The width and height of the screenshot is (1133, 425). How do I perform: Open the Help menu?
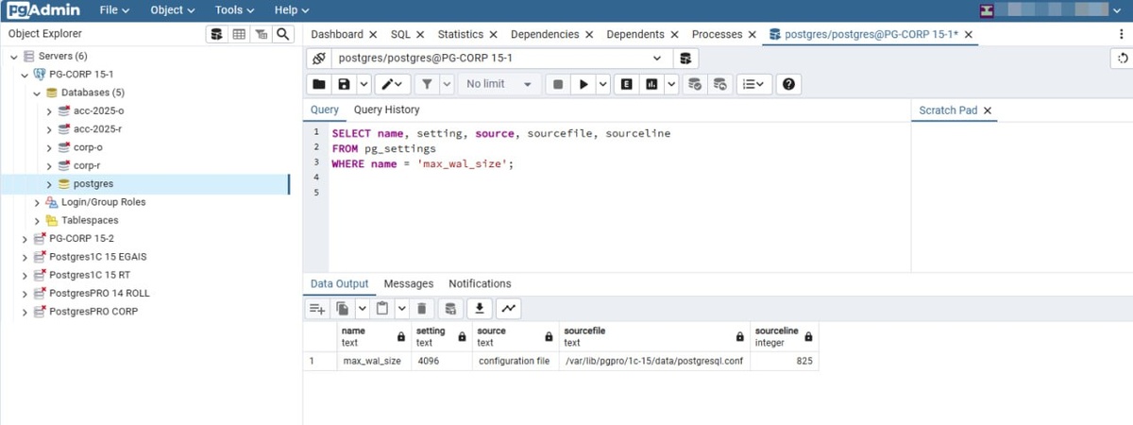(292, 10)
